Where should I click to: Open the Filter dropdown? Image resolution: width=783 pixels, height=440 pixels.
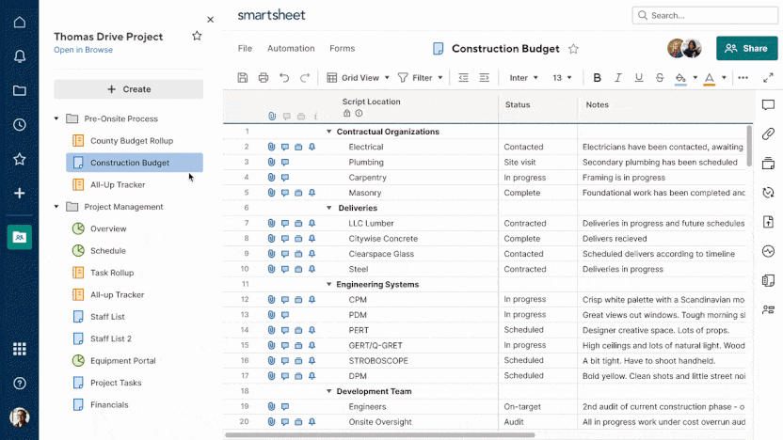pyautogui.click(x=421, y=77)
